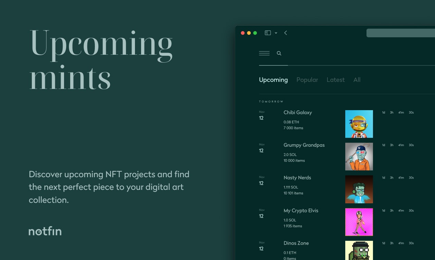Open the Chibi Galaxy project listing
This screenshot has width=435, height=260.
[298, 112]
